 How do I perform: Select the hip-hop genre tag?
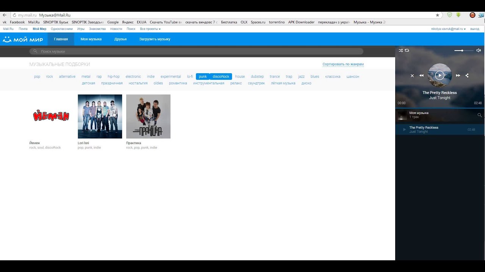coord(114,77)
